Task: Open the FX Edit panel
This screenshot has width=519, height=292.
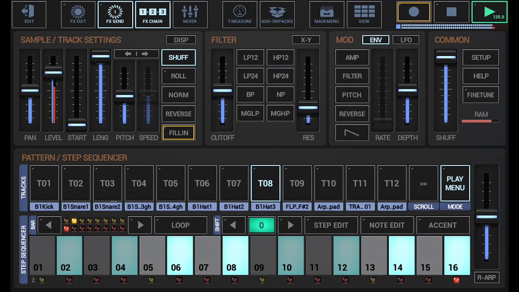Action: click(x=78, y=15)
